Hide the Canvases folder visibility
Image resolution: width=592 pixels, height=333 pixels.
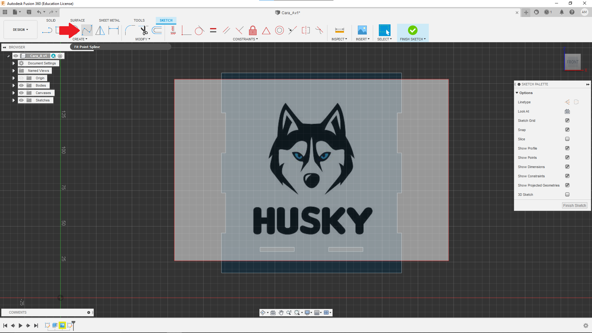pyautogui.click(x=21, y=93)
